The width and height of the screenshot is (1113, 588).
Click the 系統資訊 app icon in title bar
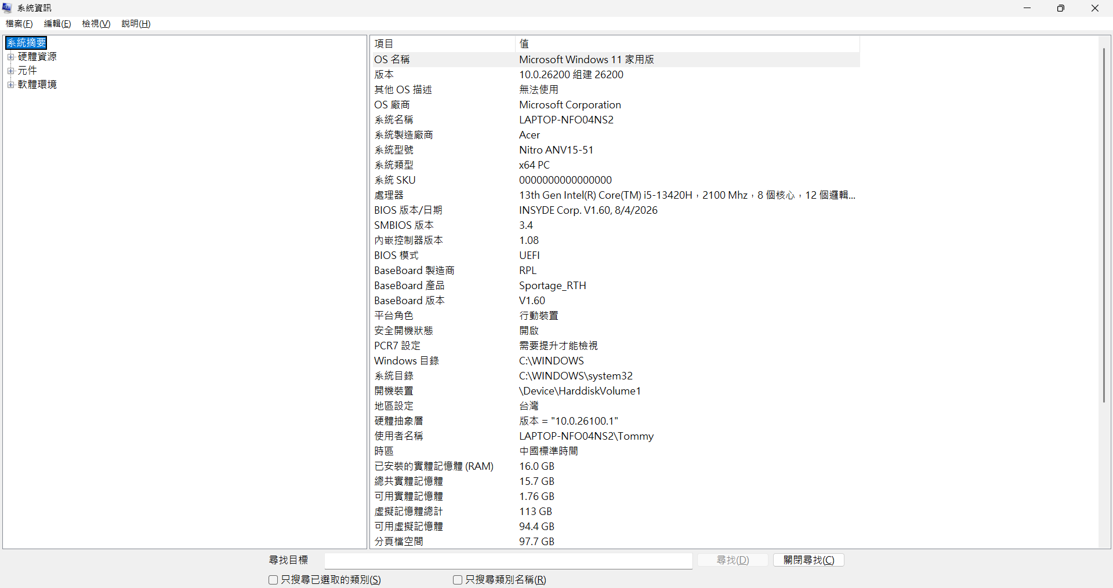[7, 8]
